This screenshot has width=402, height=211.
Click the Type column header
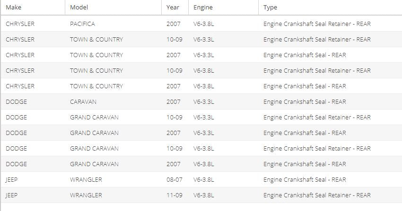tap(330, 8)
